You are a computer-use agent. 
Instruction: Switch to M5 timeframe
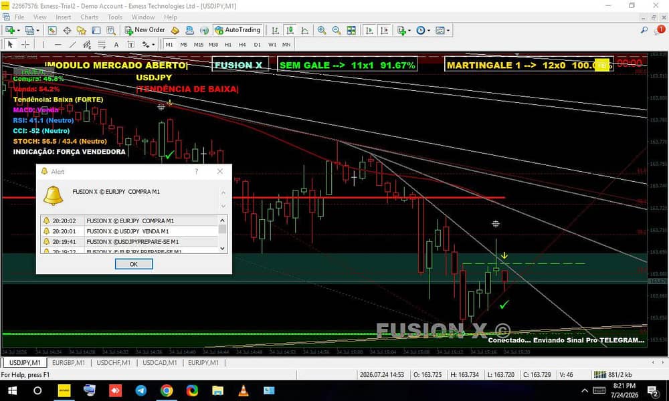[x=184, y=44]
